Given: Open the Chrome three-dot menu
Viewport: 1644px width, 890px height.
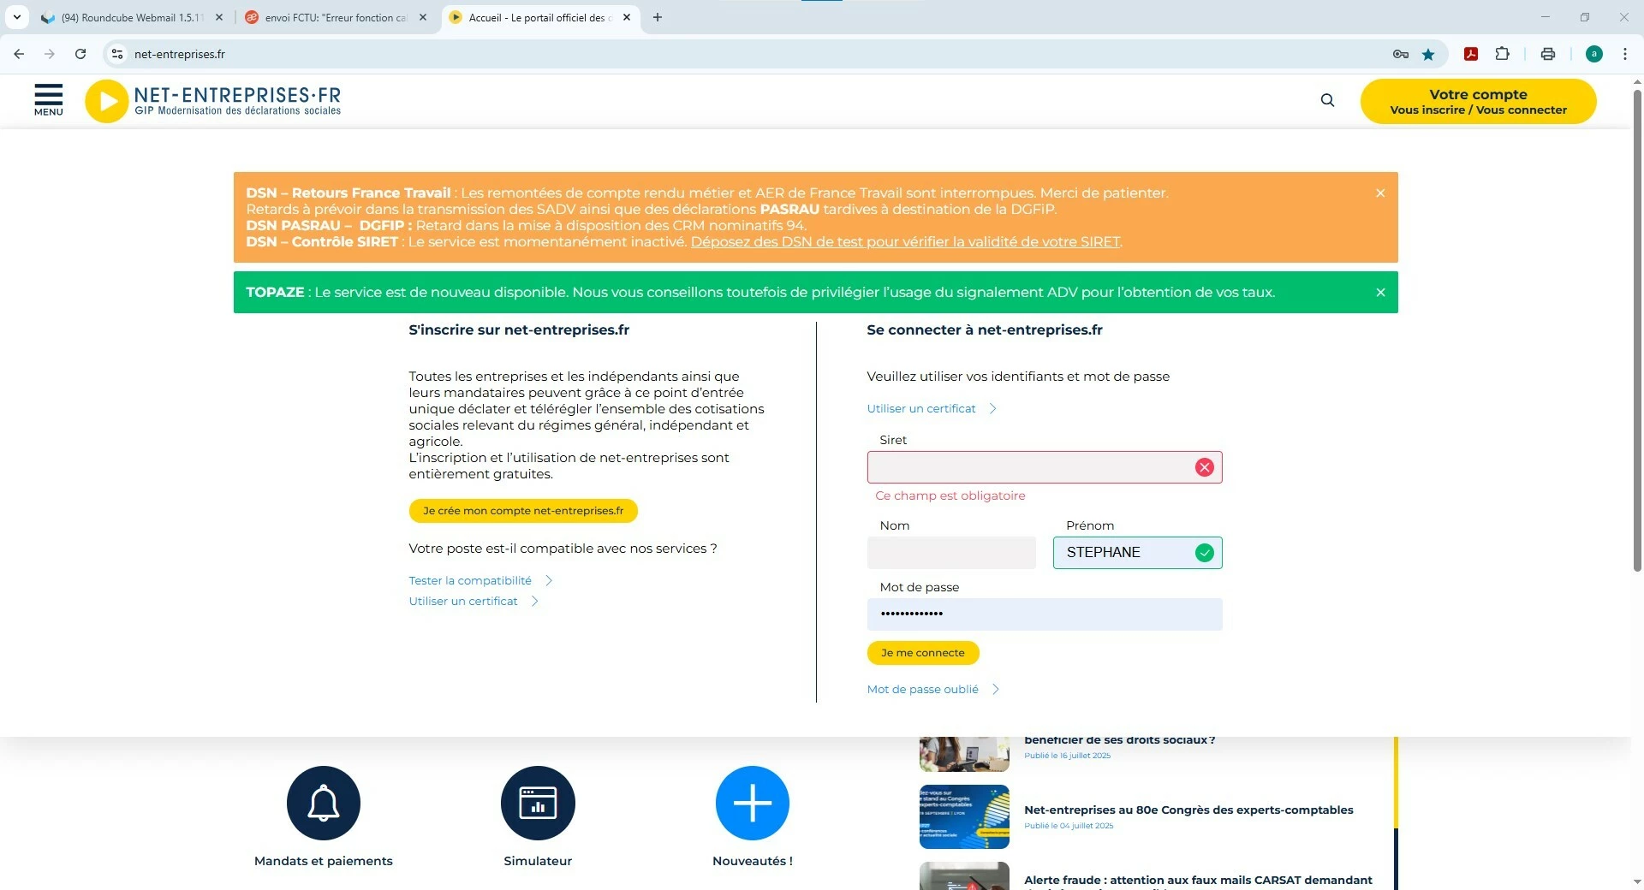Looking at the screenshot, I should 1625,54.
